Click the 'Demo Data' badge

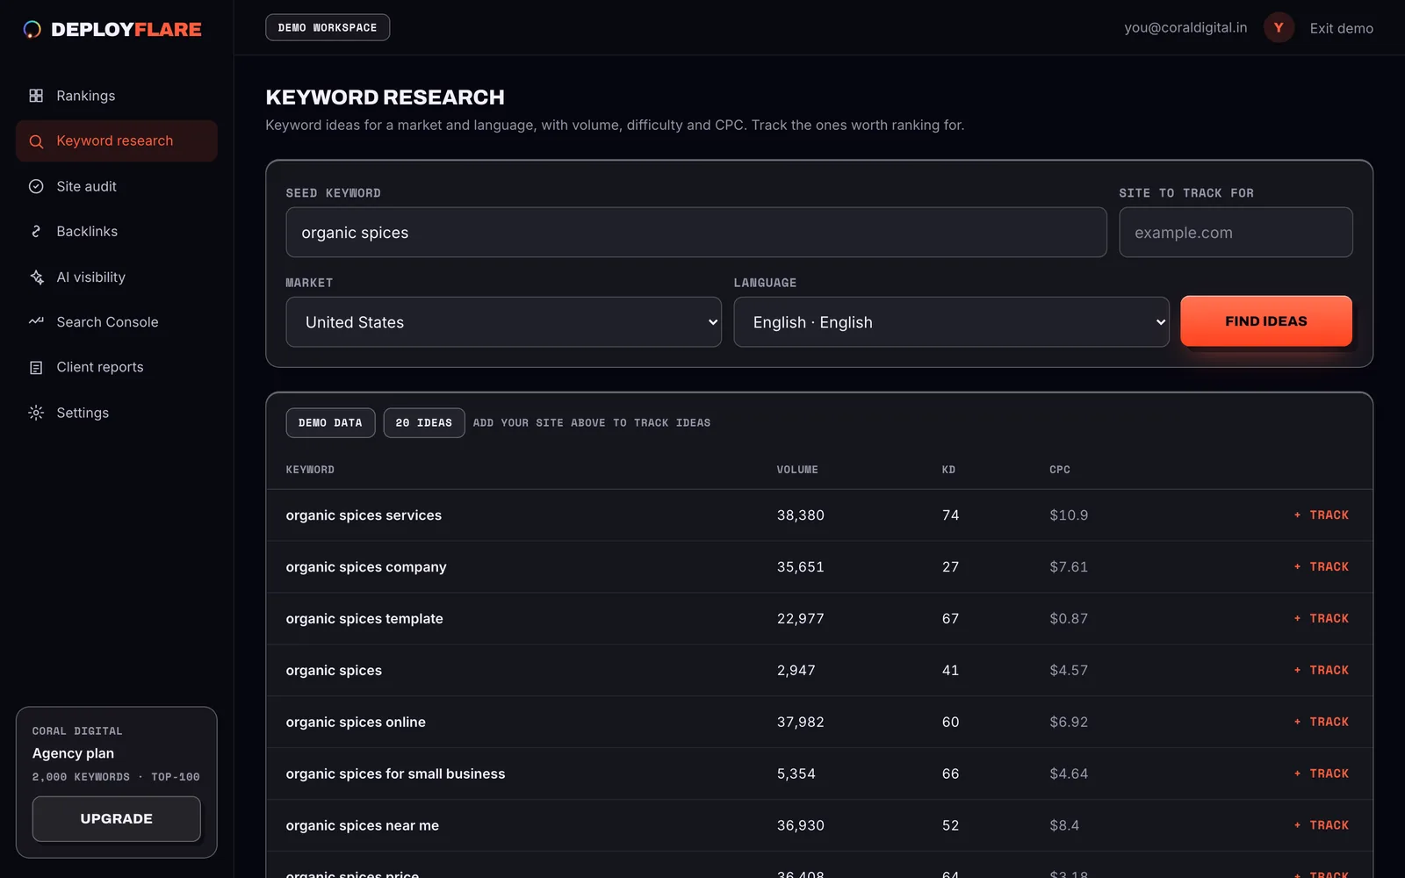click(x=330, y=423)
